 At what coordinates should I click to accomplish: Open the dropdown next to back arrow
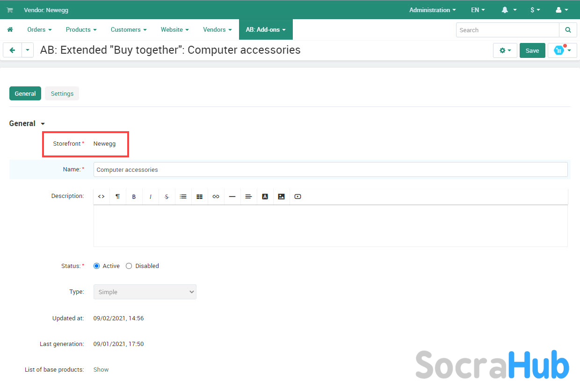point(28,50)
